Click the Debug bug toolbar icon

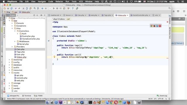pos(57,8)
